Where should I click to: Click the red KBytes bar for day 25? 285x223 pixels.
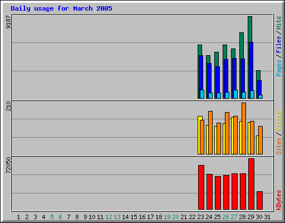[x=218, y=193]
